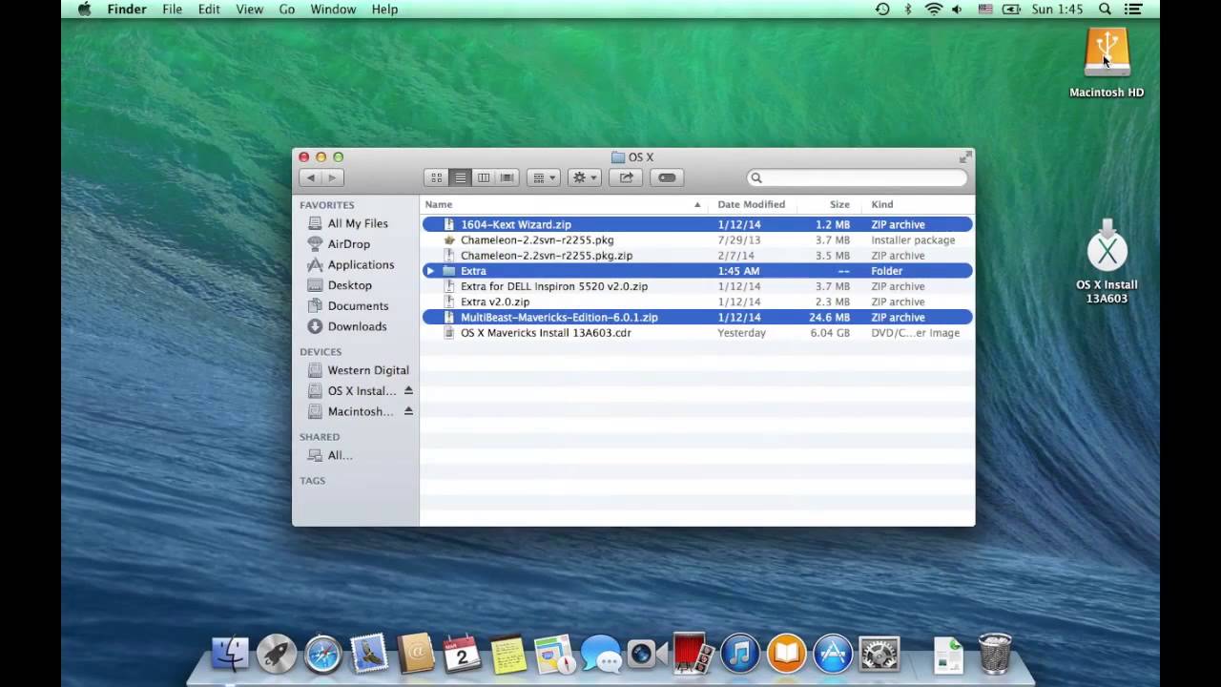Open the Finder menu
The image size is (1221, 687).
(x=127, y=10)
